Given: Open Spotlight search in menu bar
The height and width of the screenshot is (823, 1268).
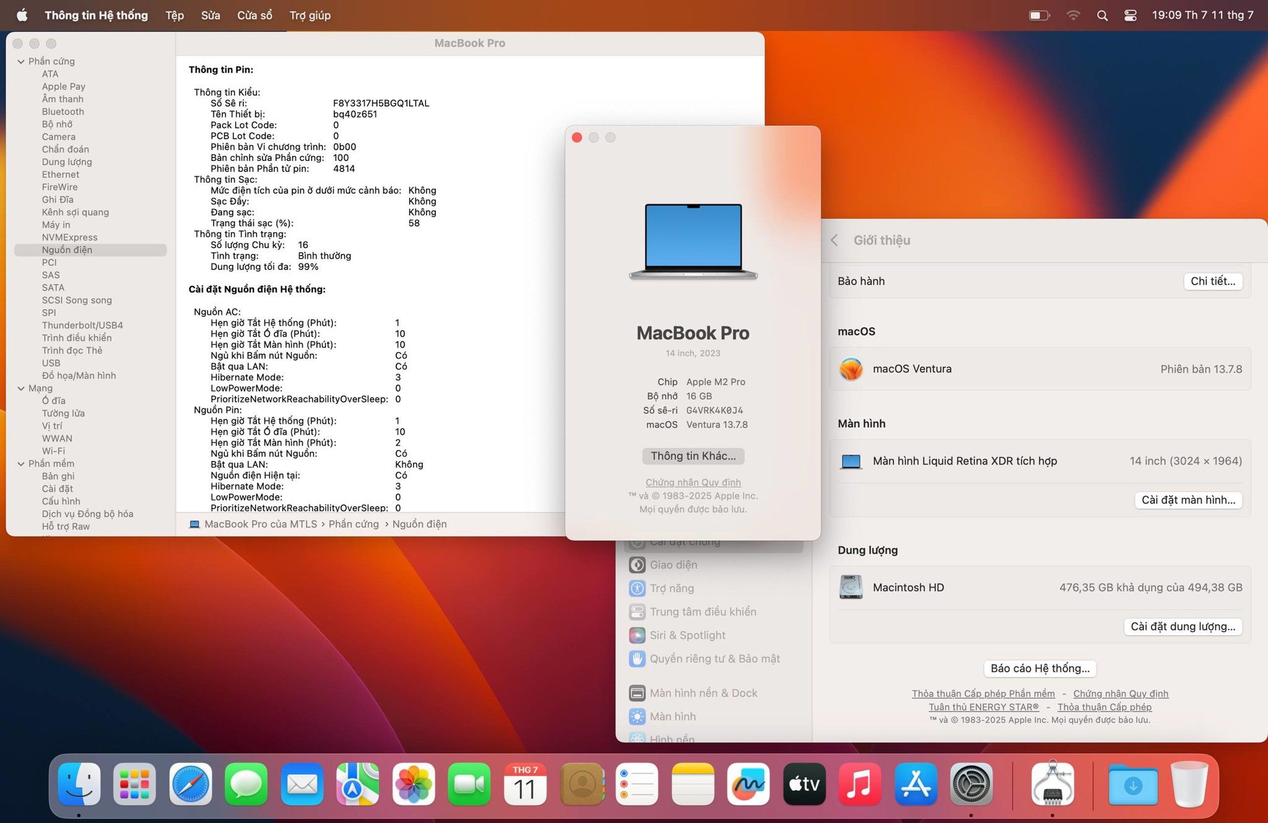Looking at the screenshot, I should tap(1102, 15).
